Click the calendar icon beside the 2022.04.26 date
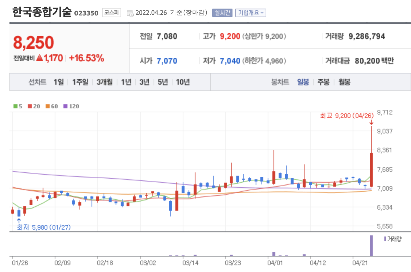This screenshot has width=411, height=272. pos(130,13)
